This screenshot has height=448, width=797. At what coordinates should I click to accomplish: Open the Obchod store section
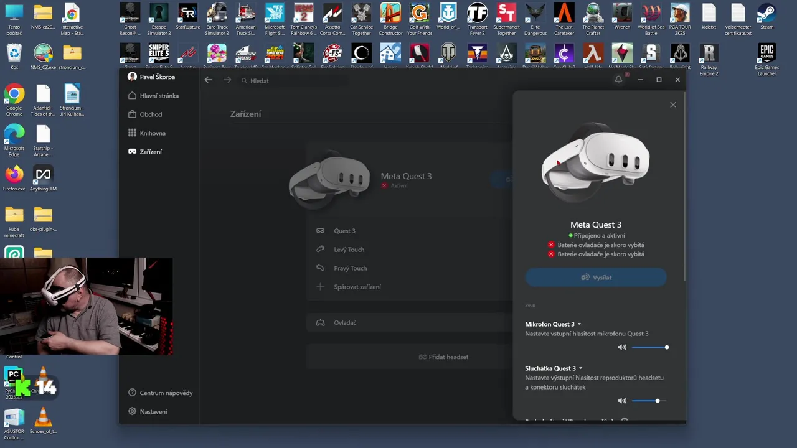[145, 114]
